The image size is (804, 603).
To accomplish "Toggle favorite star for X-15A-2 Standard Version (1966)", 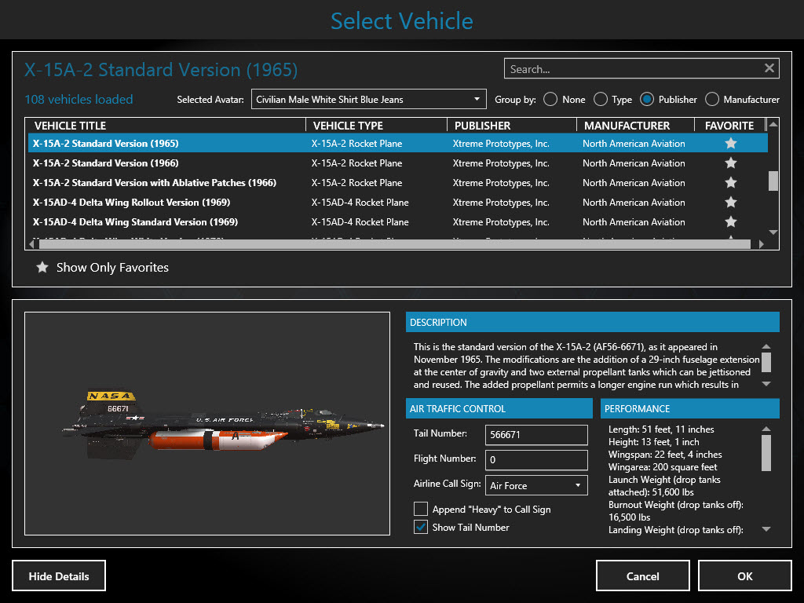I will coord(731,163).
